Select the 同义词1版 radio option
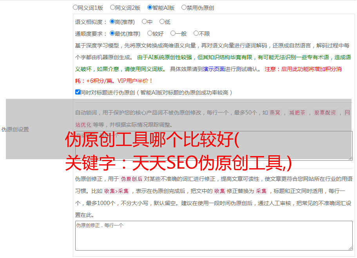This screenshot has height=258, width=357. [x=75, y=7]
